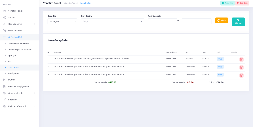Delete row 1 with the trash icon
The image size is (253, 127).
tap(241, 60)
